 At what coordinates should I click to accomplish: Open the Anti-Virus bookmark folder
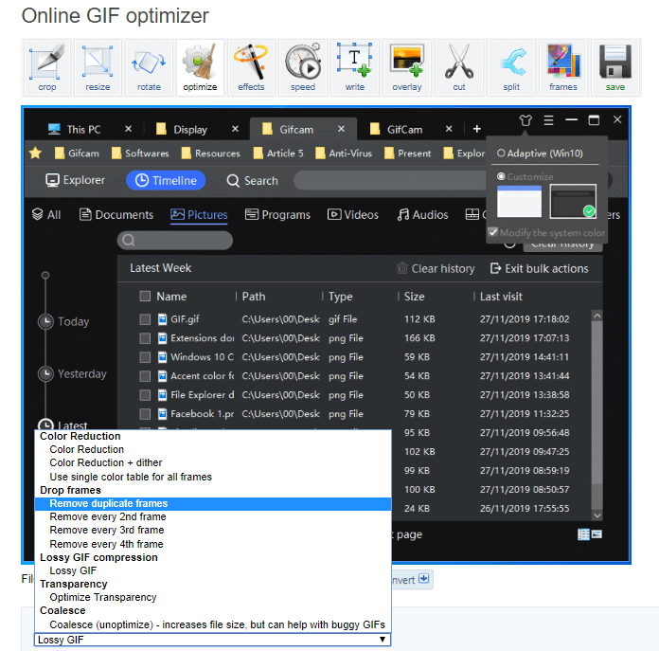point(344,154)
